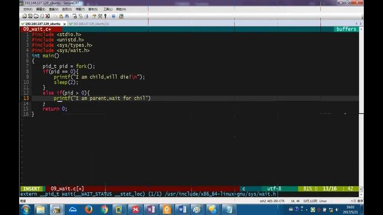Open the 选项(O) menu

click(66, 10)
